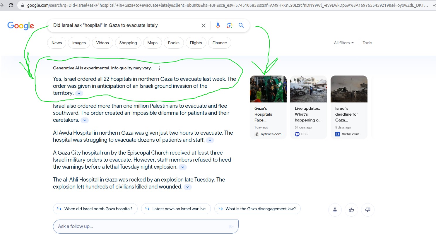436x238 pixels.
Task: Reload the page in browser
Action: point(11,5)
